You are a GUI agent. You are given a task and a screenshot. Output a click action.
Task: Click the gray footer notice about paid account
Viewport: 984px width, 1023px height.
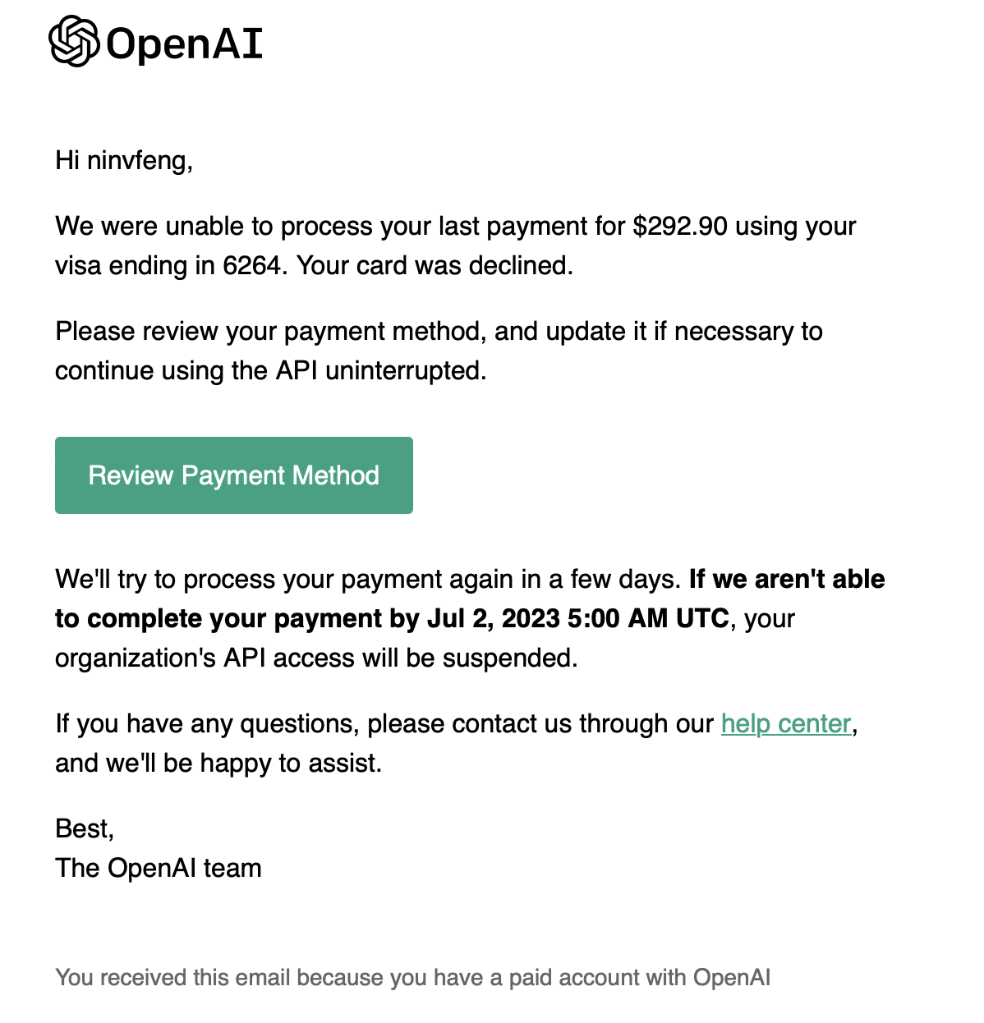tap(412, 978)
